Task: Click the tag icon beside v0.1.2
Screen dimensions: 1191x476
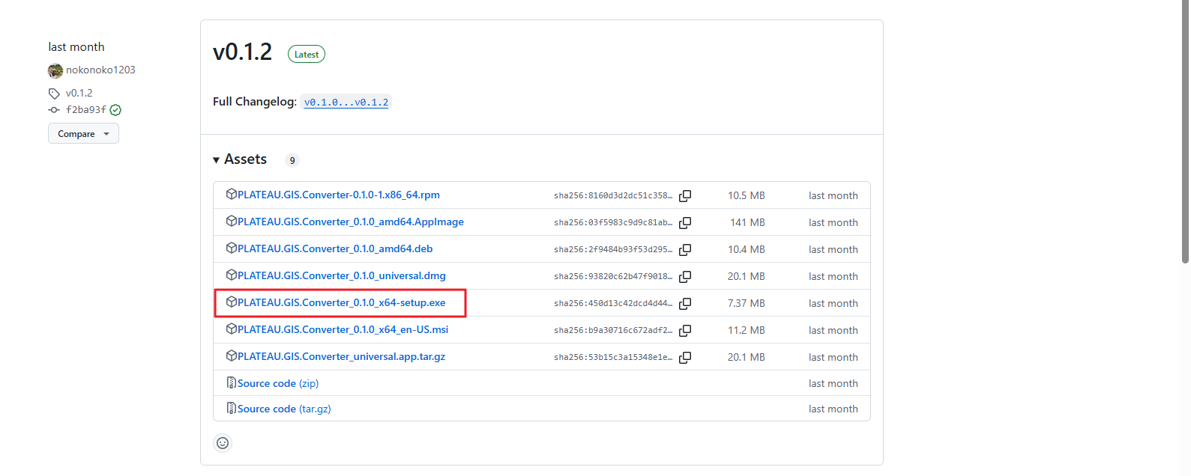Action: tap(54, 94)
